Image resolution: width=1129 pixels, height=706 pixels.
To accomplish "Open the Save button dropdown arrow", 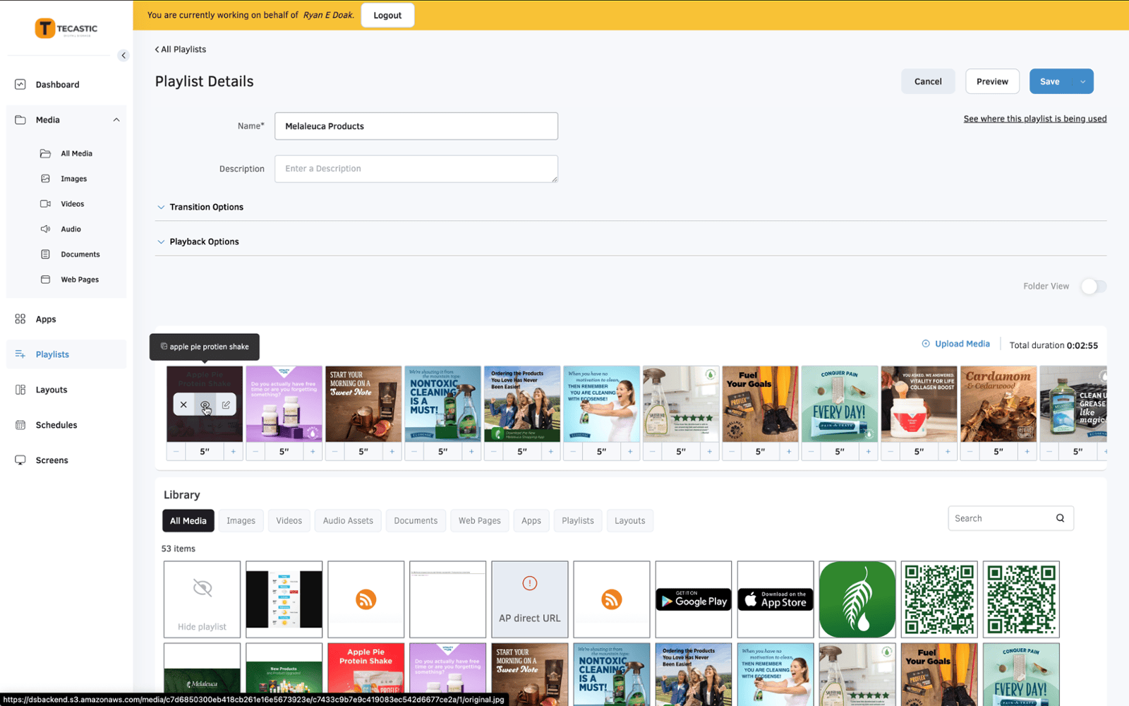I will [1082, 82].
